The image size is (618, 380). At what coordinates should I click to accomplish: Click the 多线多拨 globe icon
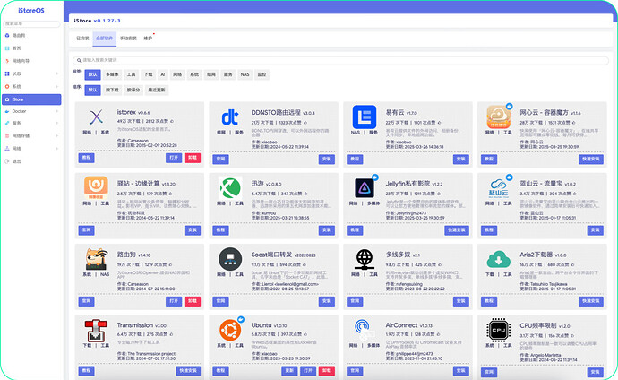364,259
